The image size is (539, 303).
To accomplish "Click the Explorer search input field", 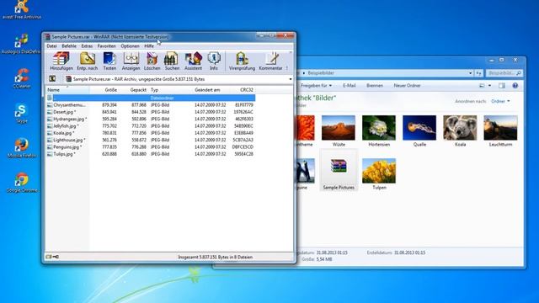I will pyautogui.click(x=504, y=73).
